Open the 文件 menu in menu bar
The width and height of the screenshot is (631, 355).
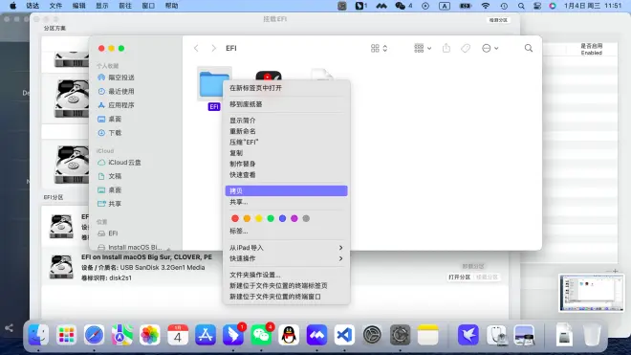(55, 6)
